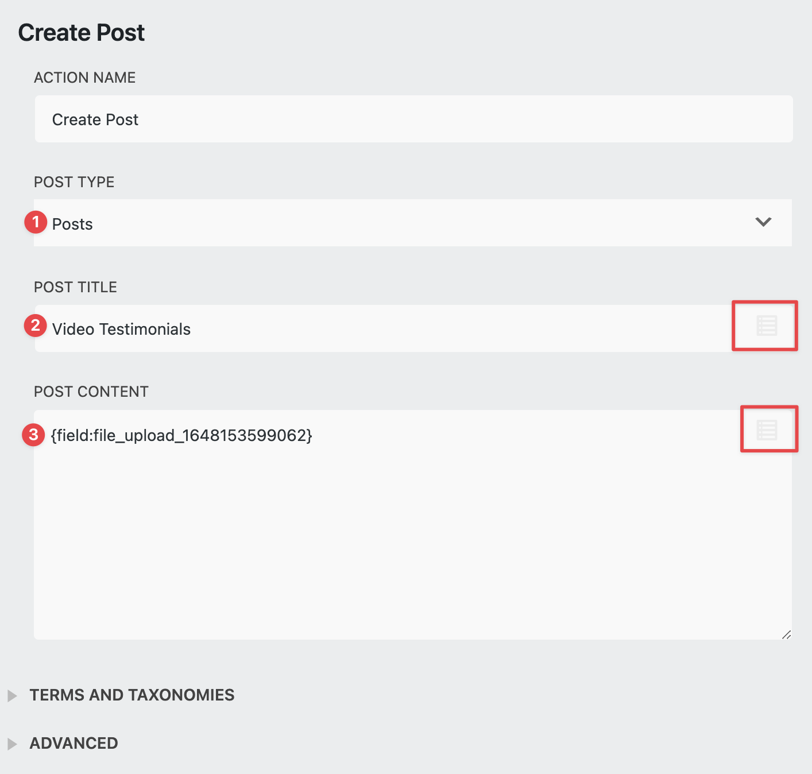Screen dimensions: 812x774
Task: Click the POST TITLE field label
Action: click(75, 287)
